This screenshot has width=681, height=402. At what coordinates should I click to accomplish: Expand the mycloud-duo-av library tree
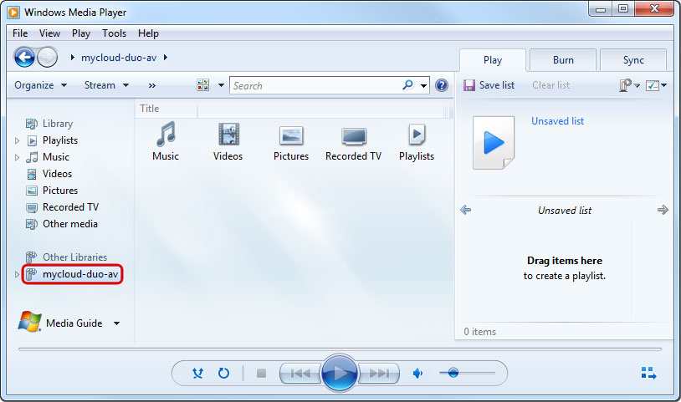click(17, 274)
